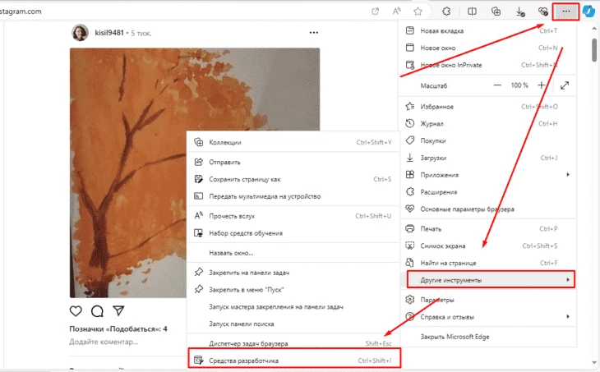Open Collections from the toolbar
Viewport: 600px width, 372px height.
[496, 11]
